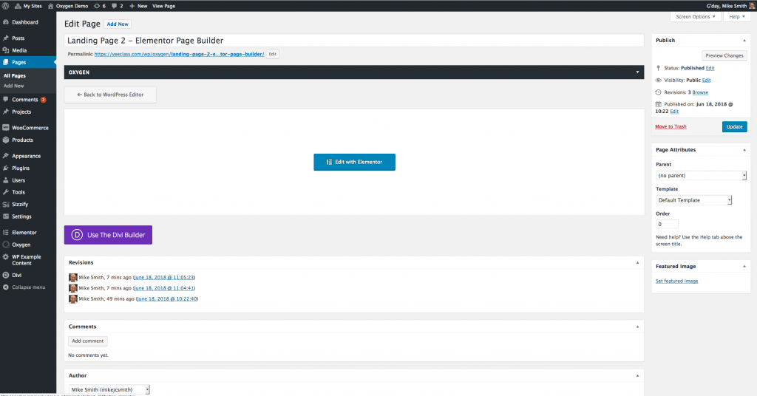Click avatar next to the 11:05:23 revision
Screen dimensions: 757x396
[x=73, y=277]
